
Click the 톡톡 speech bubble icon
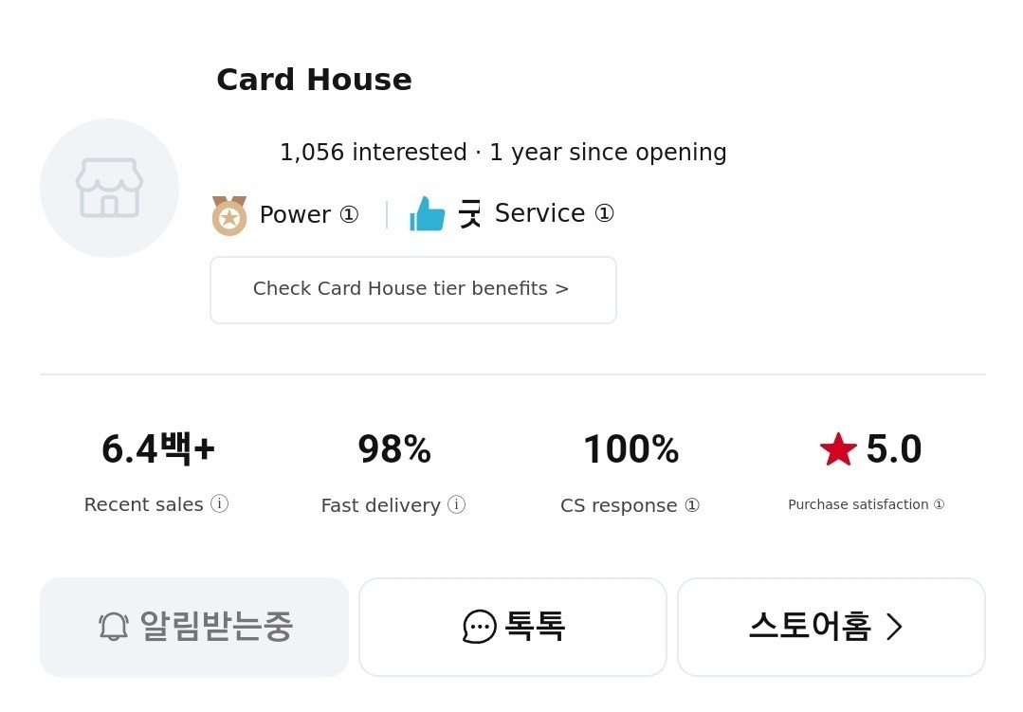click(x=480, y=627)
